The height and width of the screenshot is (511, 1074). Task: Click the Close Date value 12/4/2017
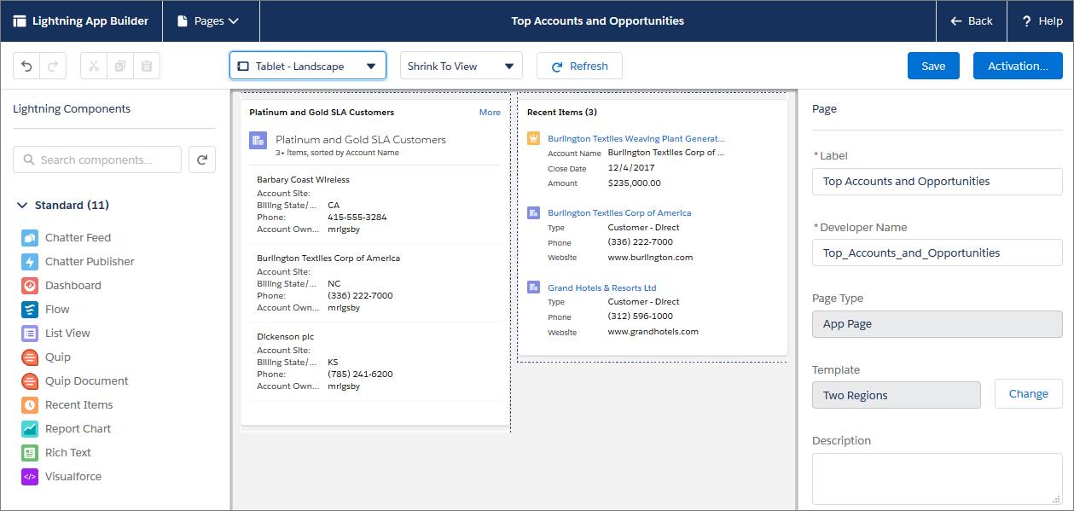click(630, 169)
